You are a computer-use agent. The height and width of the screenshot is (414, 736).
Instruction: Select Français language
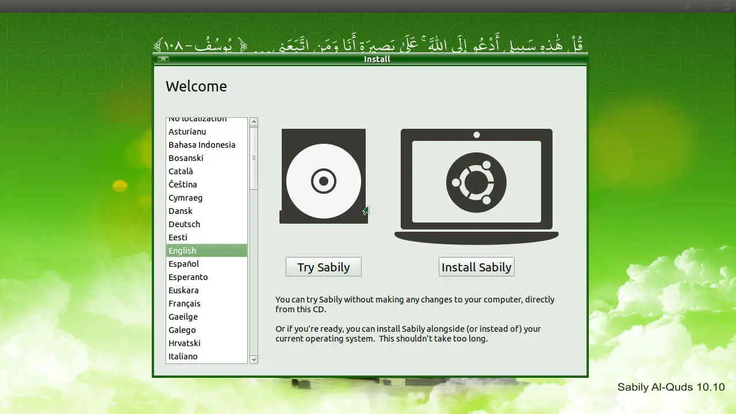(207, 304)
